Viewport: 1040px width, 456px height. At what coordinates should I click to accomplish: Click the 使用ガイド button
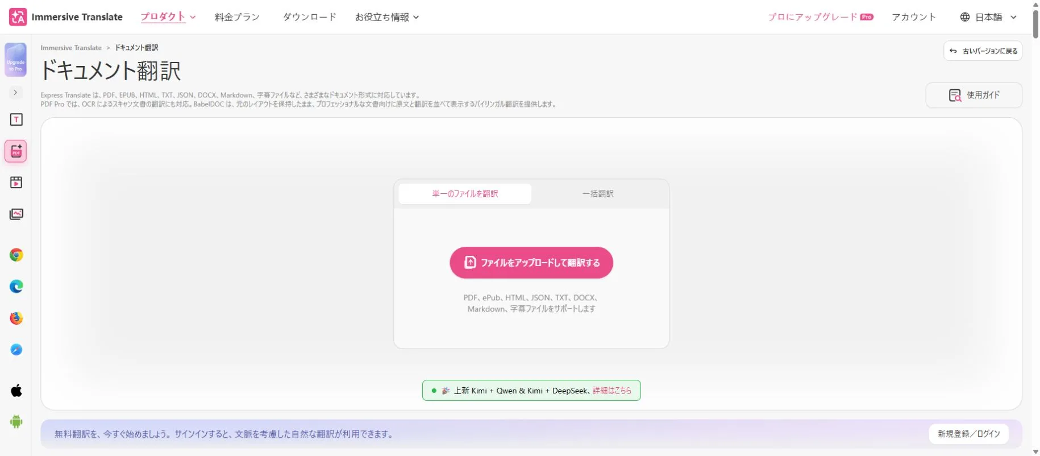click(x=974, y=96)
